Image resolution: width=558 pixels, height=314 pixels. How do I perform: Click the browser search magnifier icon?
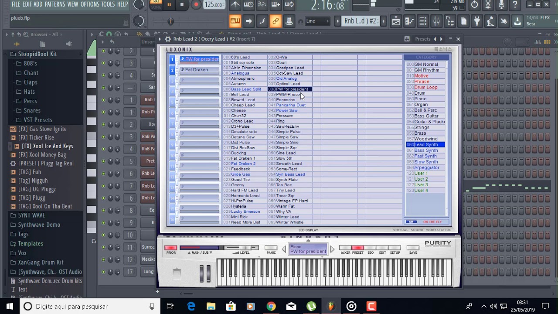(x=26, y=34)
